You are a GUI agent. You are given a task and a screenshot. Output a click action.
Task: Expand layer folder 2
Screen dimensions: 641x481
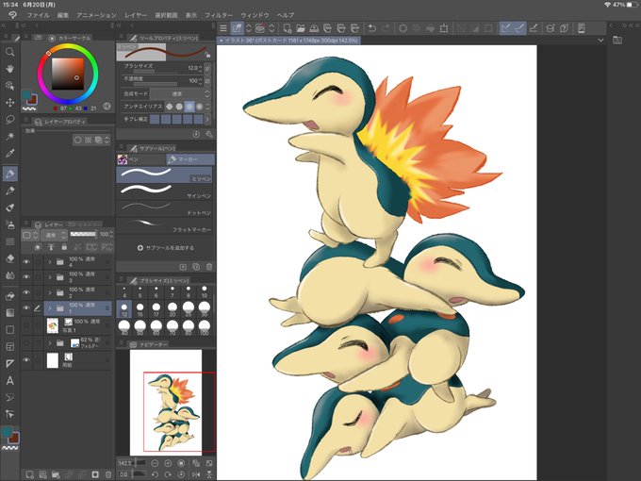(50, 293)
